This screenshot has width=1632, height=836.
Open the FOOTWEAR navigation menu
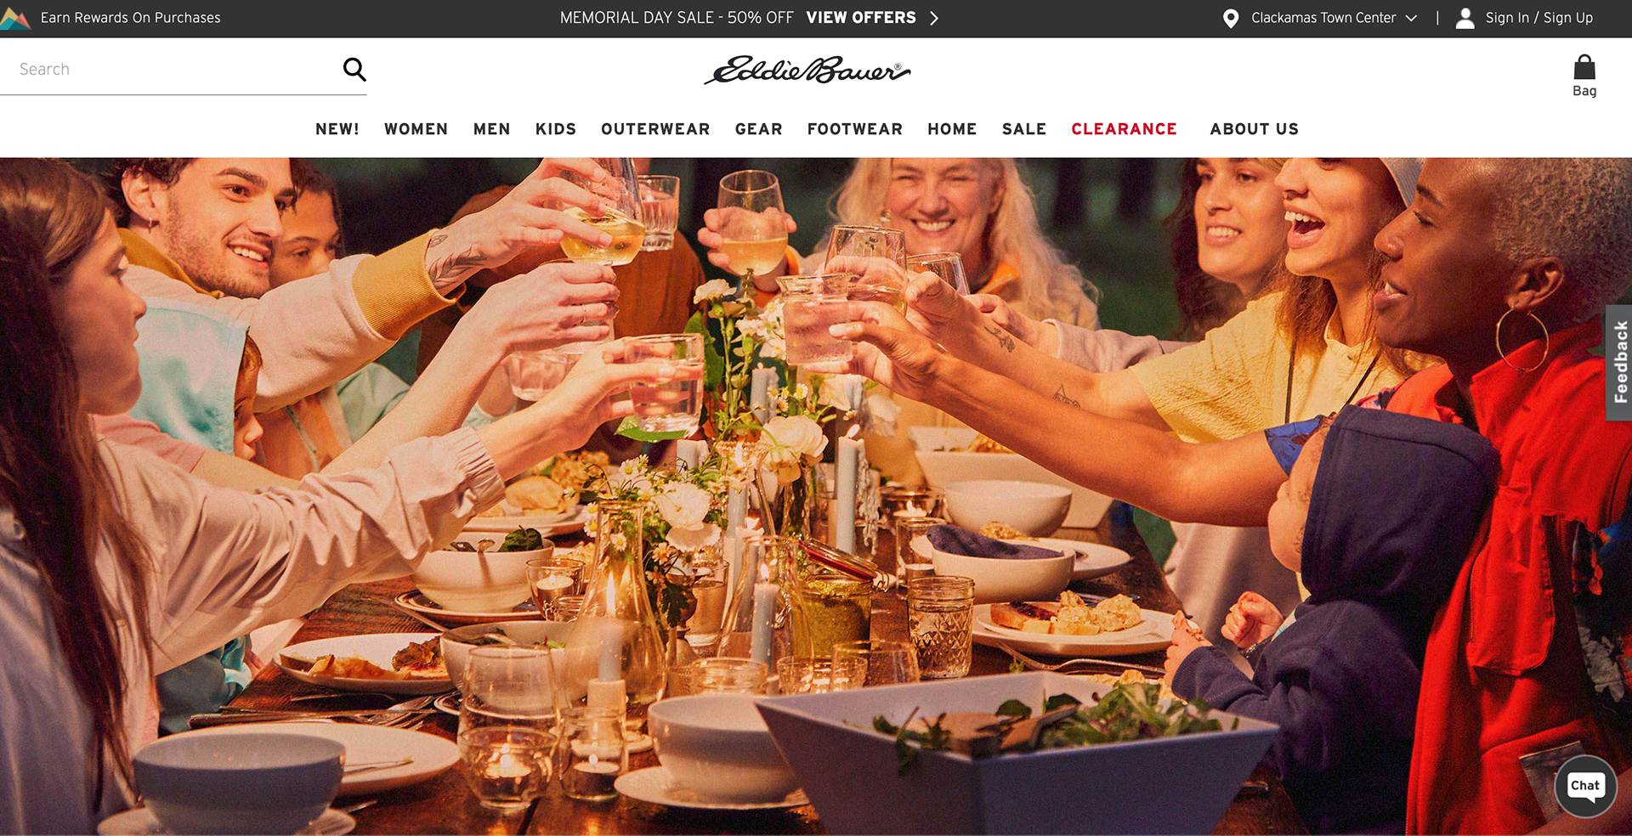[x=854, y=129]
